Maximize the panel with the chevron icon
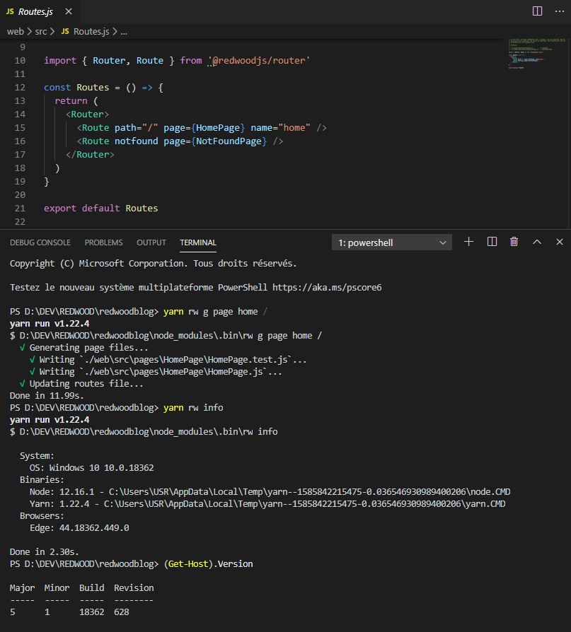The width and height of the screenshot is (571, 632). tap(536, 241)
